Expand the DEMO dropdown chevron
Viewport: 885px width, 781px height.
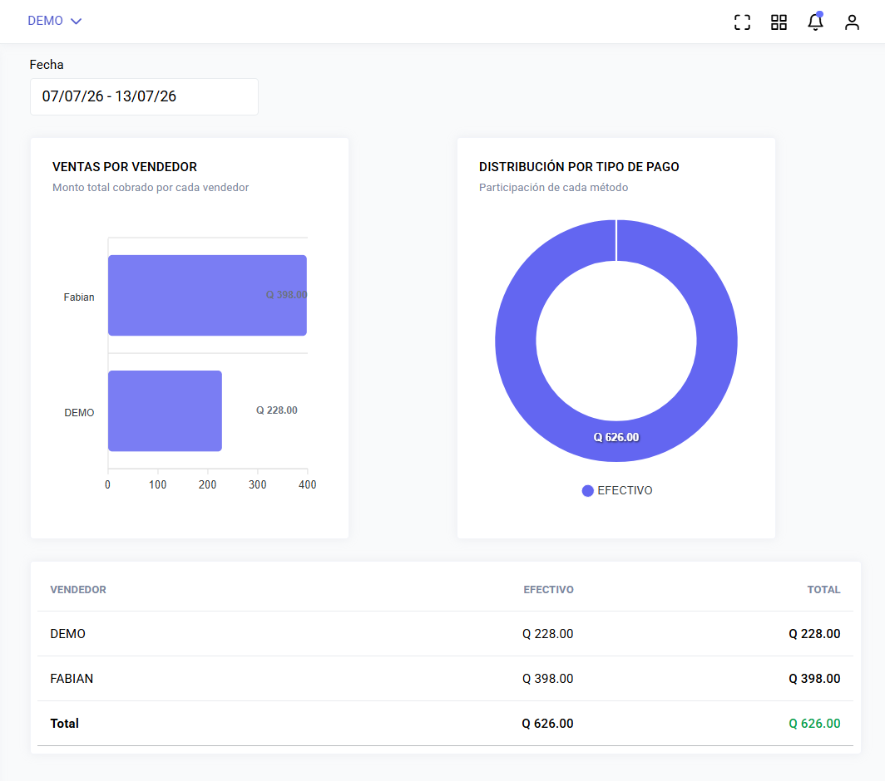tap(77, 21)
